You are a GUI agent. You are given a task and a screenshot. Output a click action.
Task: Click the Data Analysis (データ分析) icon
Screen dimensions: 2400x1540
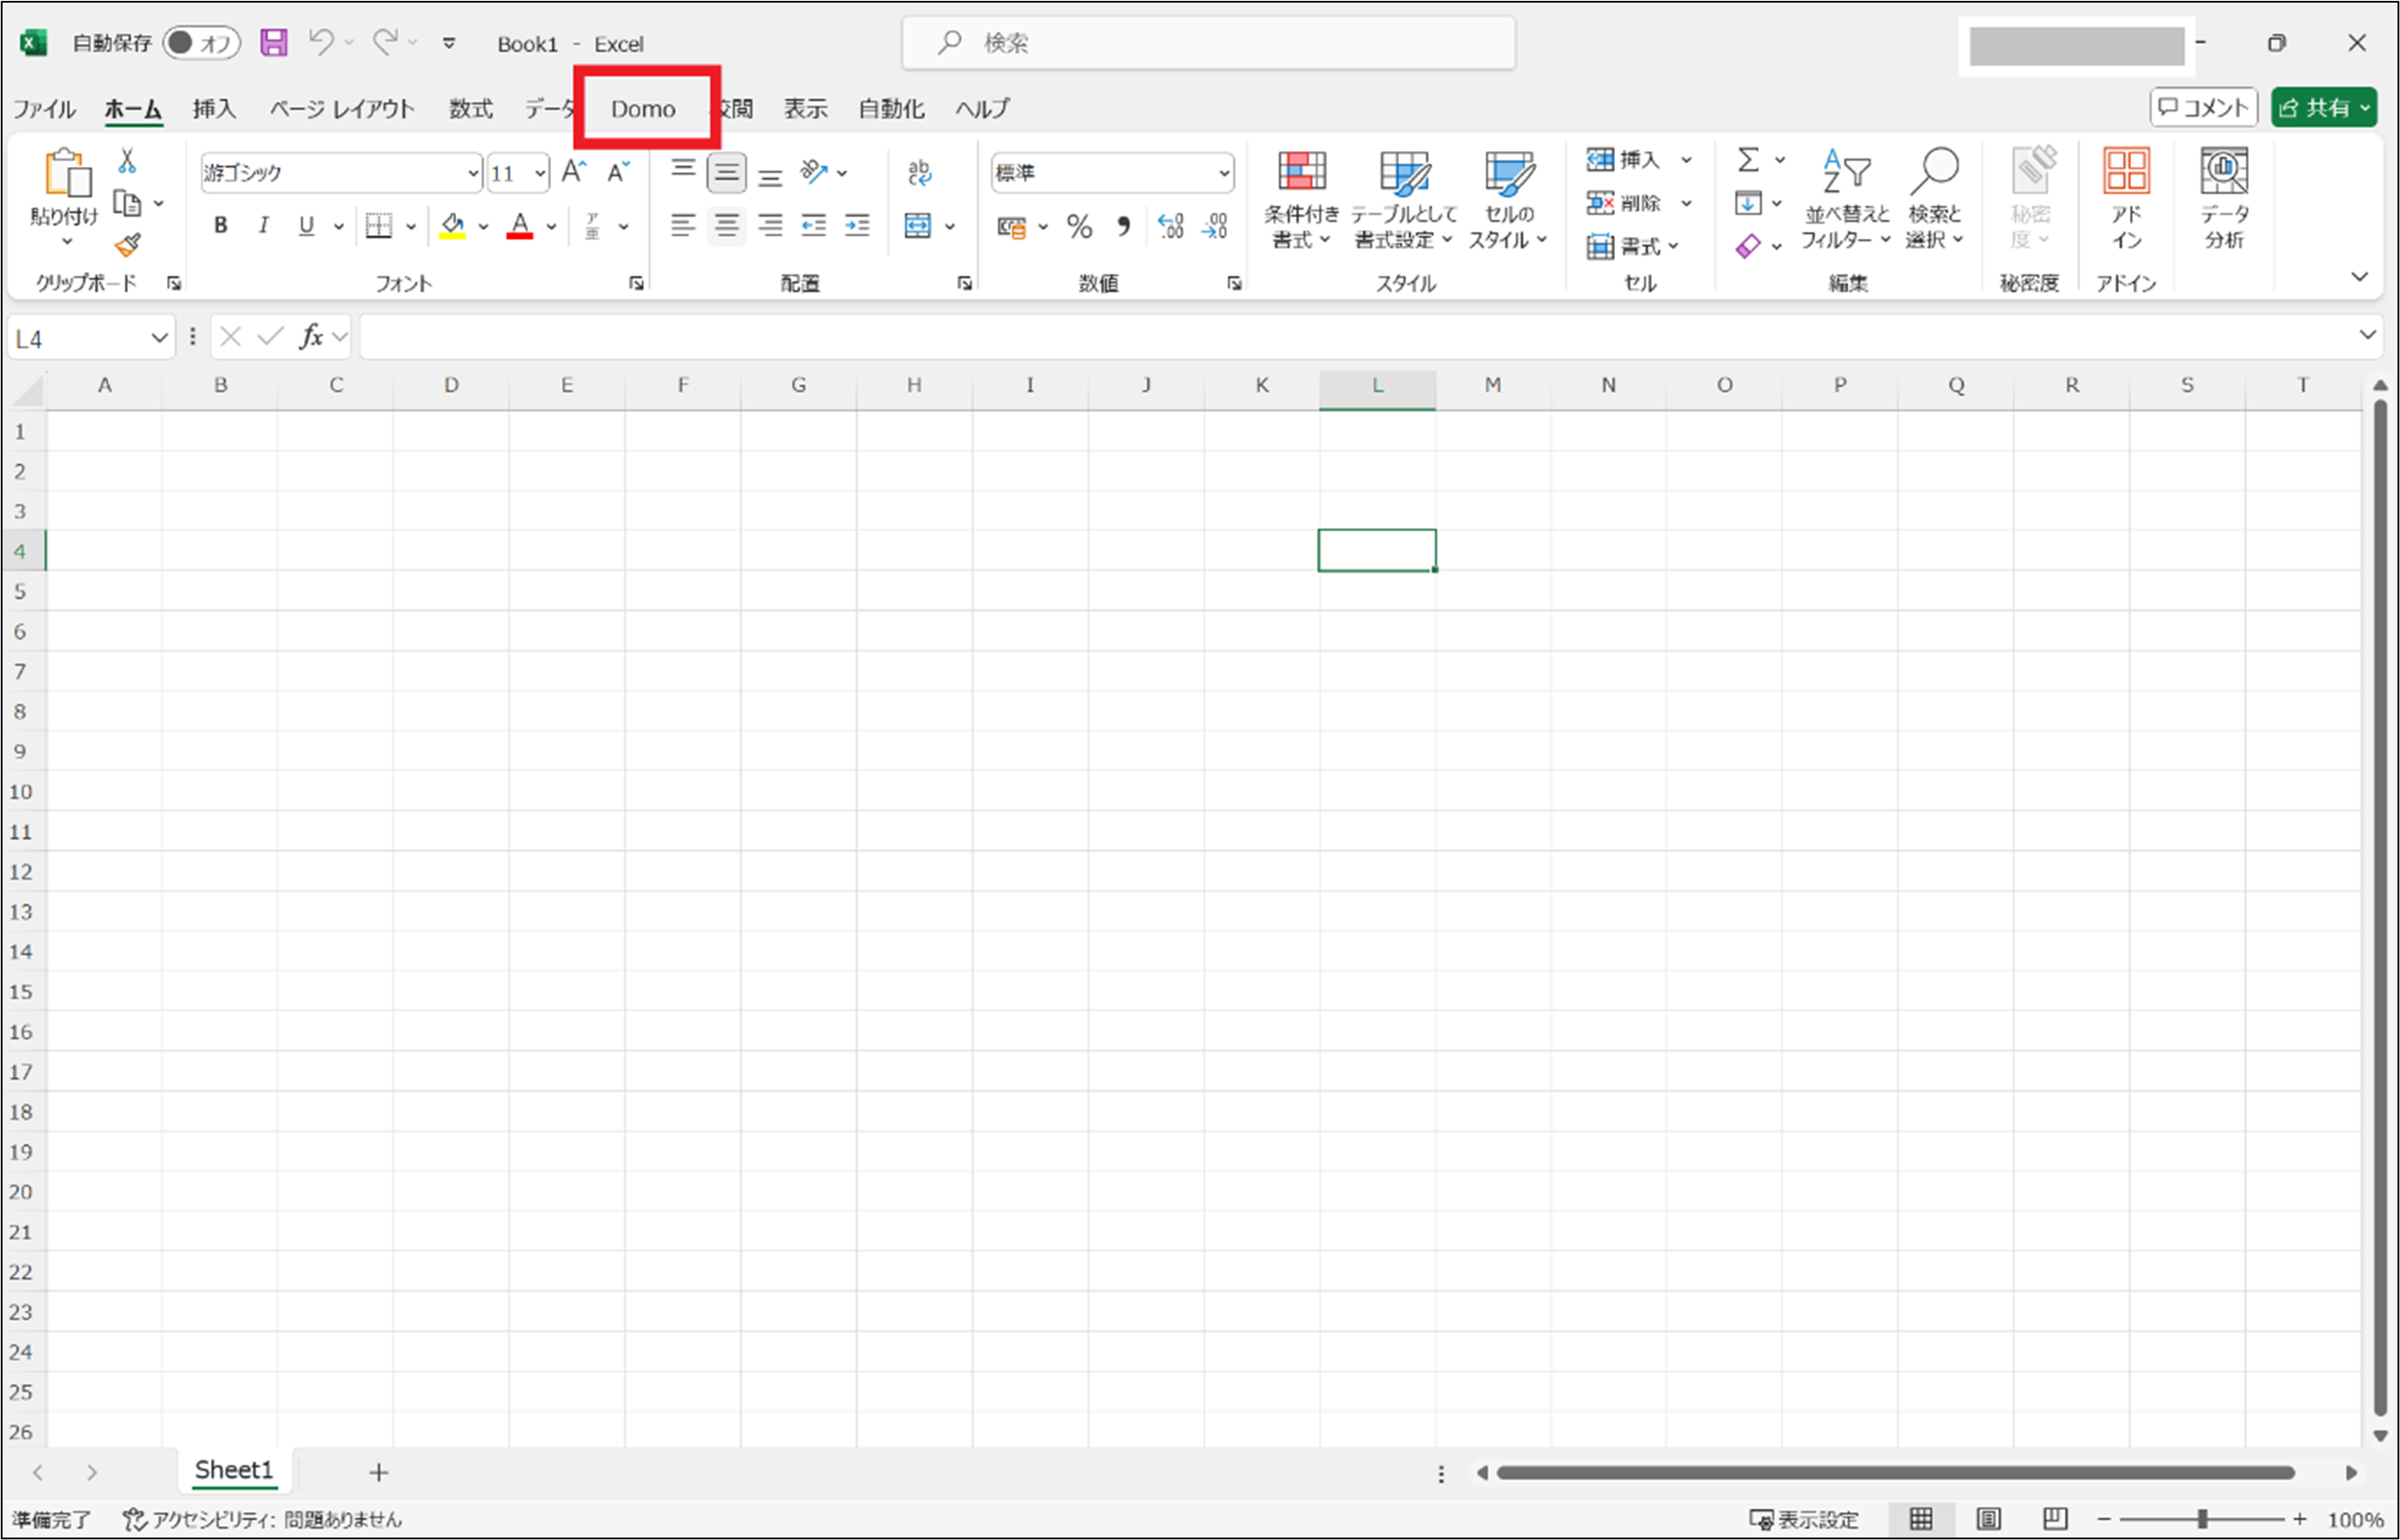click(x=2224, y=198)
